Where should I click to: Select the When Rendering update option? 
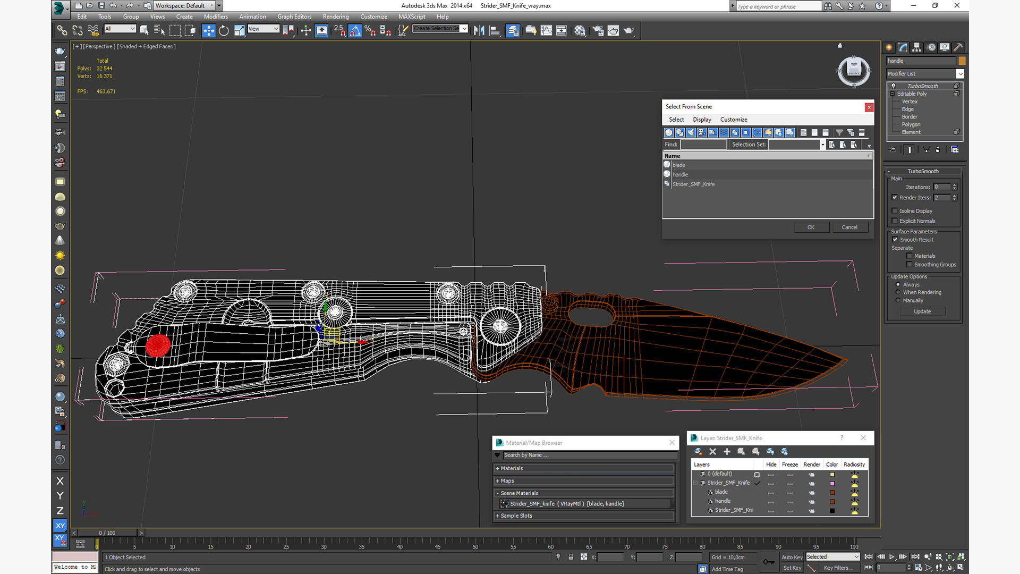click(898, 292)
